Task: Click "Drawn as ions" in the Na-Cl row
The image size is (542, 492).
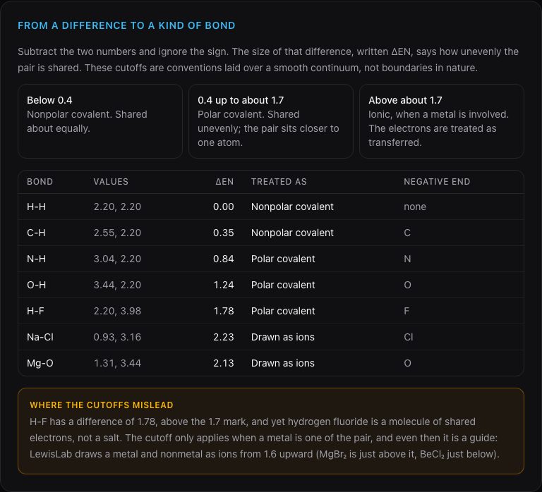Action: 283,337
